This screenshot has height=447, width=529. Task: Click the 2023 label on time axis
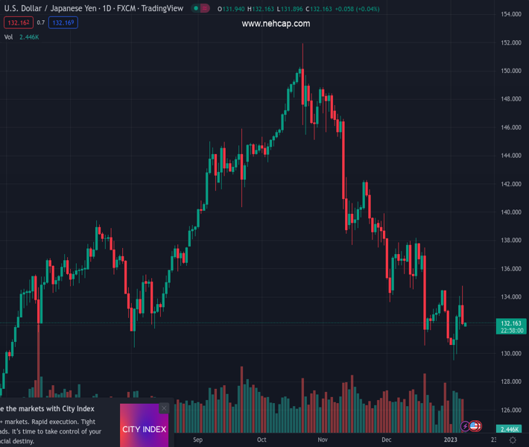(452, 440)
